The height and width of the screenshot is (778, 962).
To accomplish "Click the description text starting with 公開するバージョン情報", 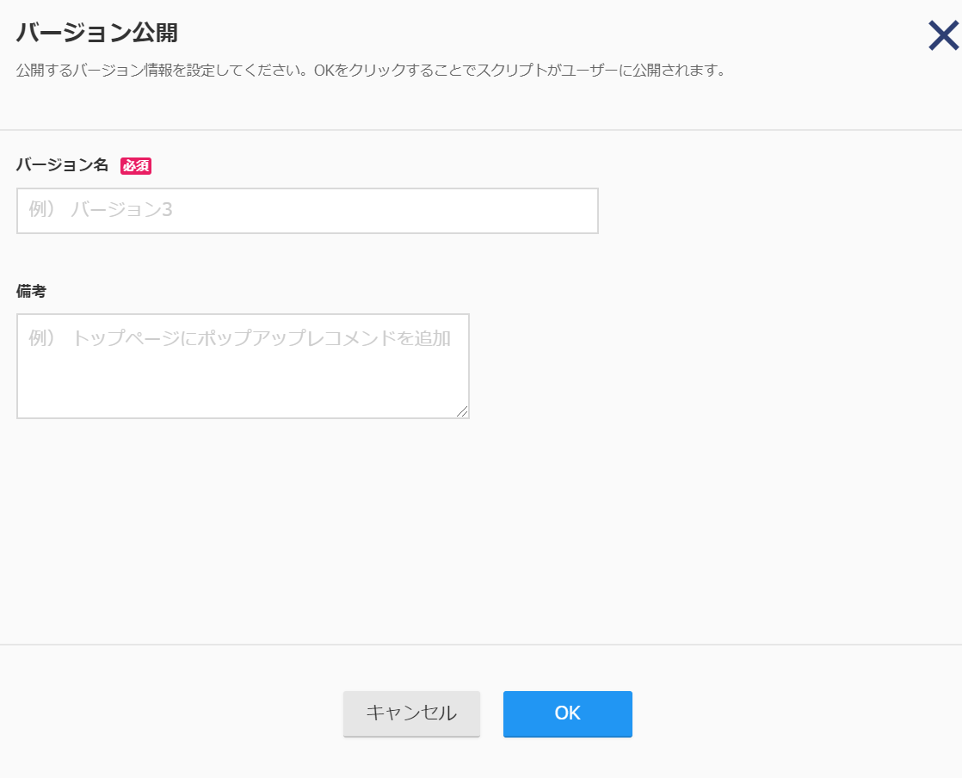I will click(371, 70).
